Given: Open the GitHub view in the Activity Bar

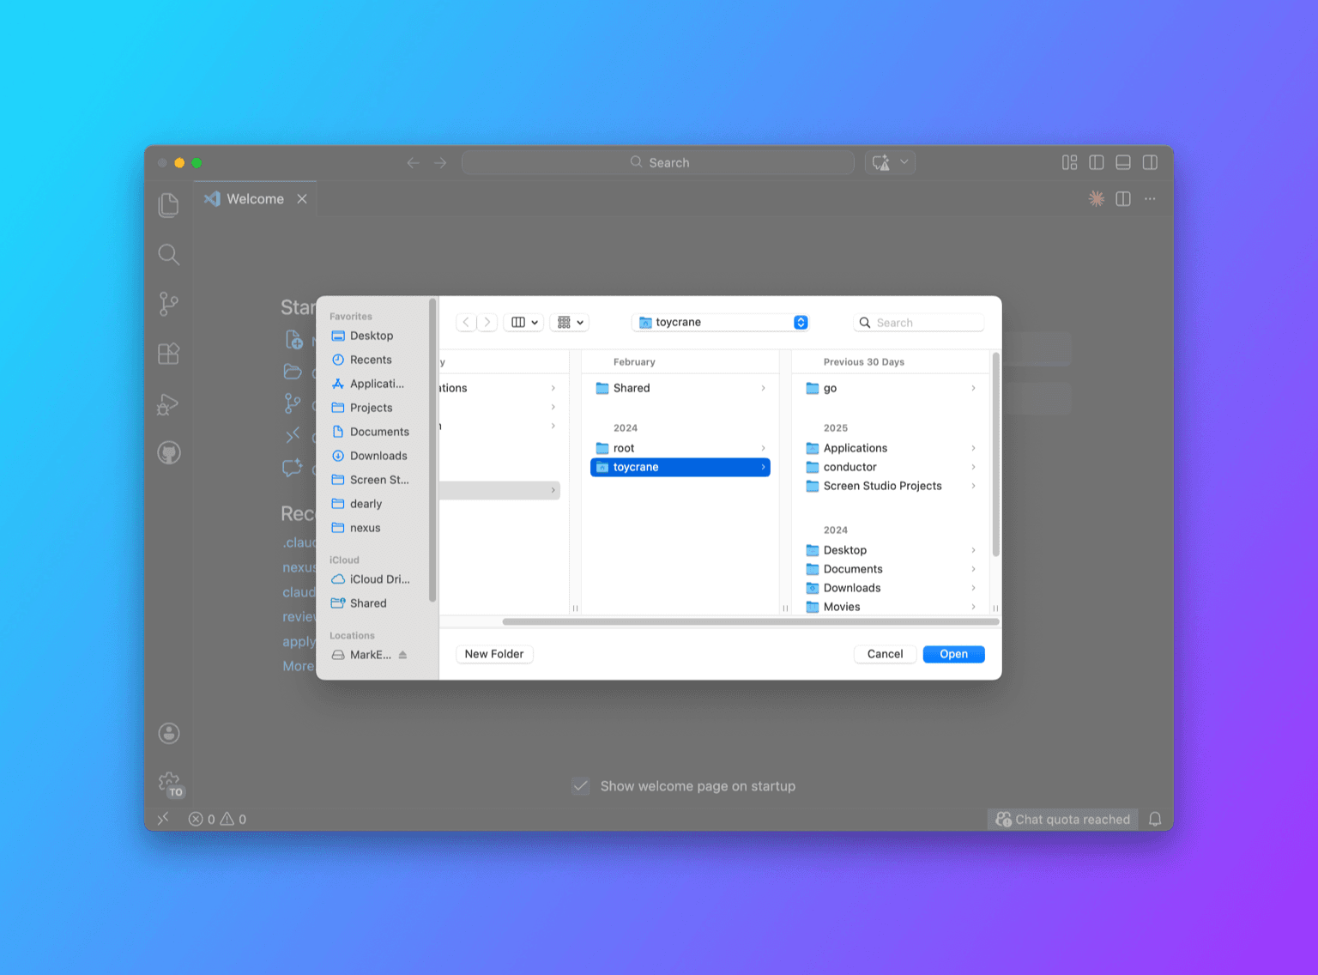Looking at the screenshot, I should click(168, 453).
